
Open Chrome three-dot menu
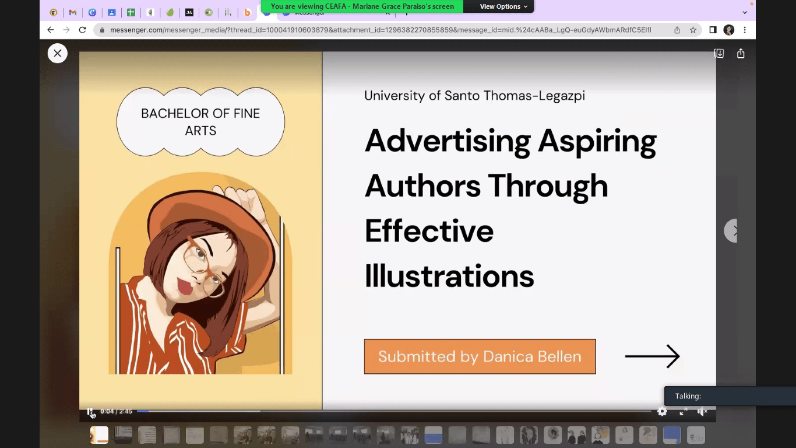tap(745, 30)
